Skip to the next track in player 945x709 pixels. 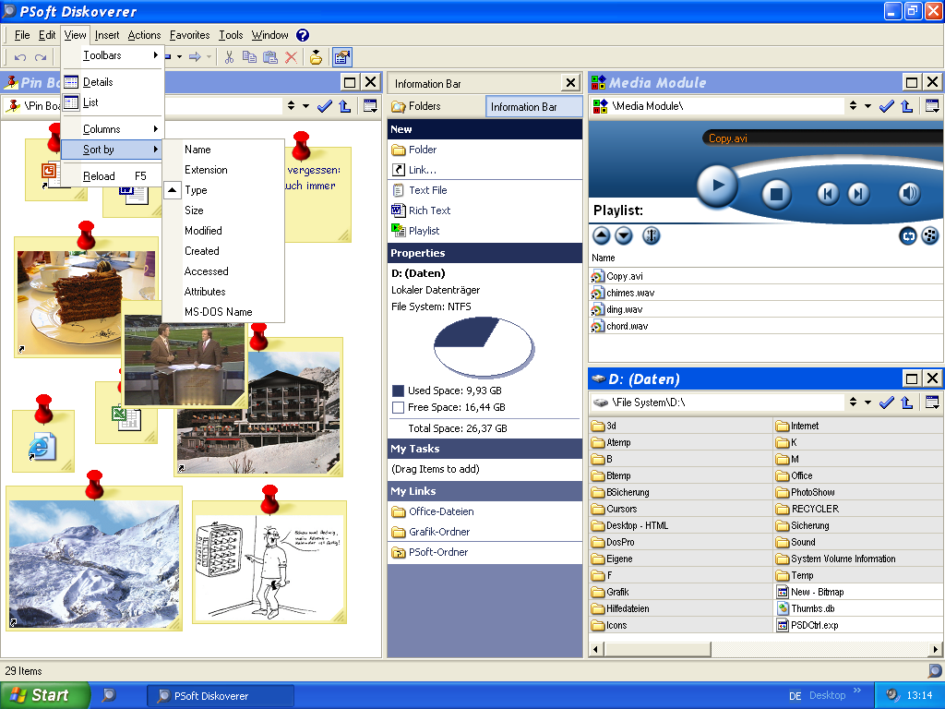pos(858,193)
